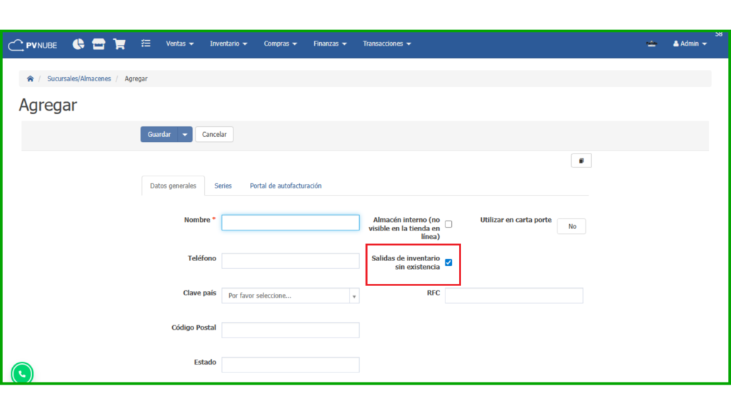Click the store icon in navbar
The image size is (731, 411).
[99, 44]
